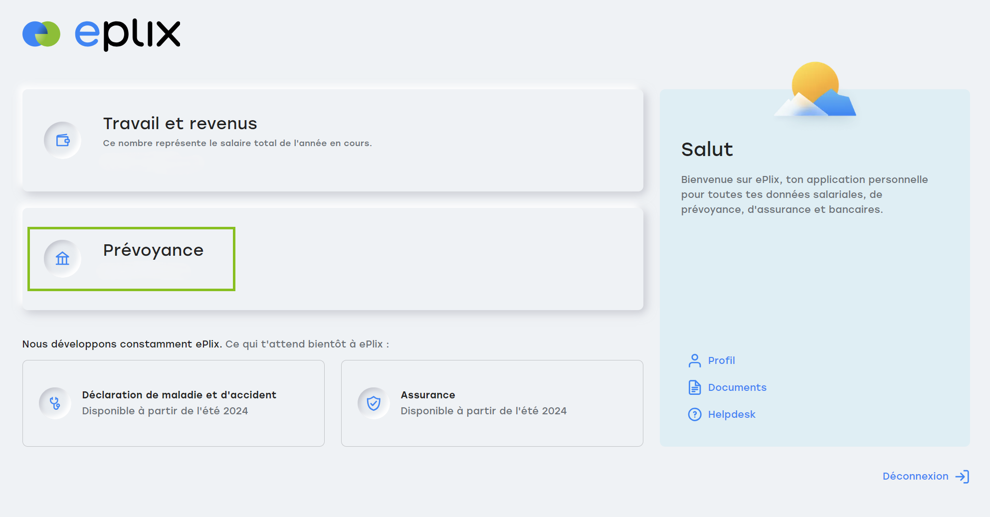Click 'Disponible à partir de l'été 2024' under Déclaration
This screenshot has height=517, width=990.
tap(165, 411)
